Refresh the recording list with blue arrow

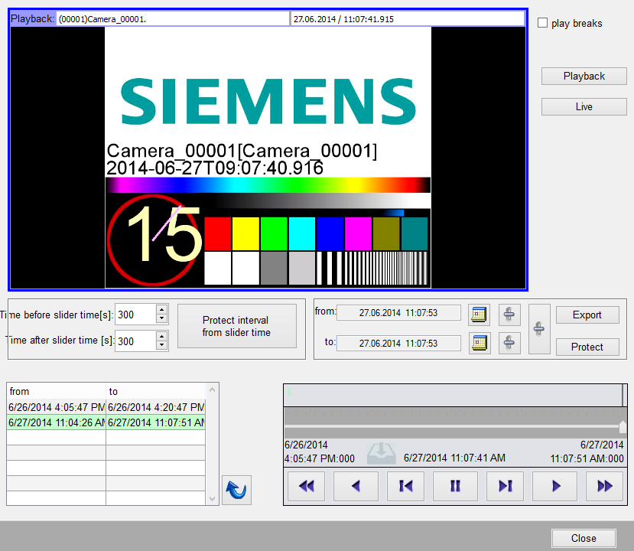pos(236,490)
